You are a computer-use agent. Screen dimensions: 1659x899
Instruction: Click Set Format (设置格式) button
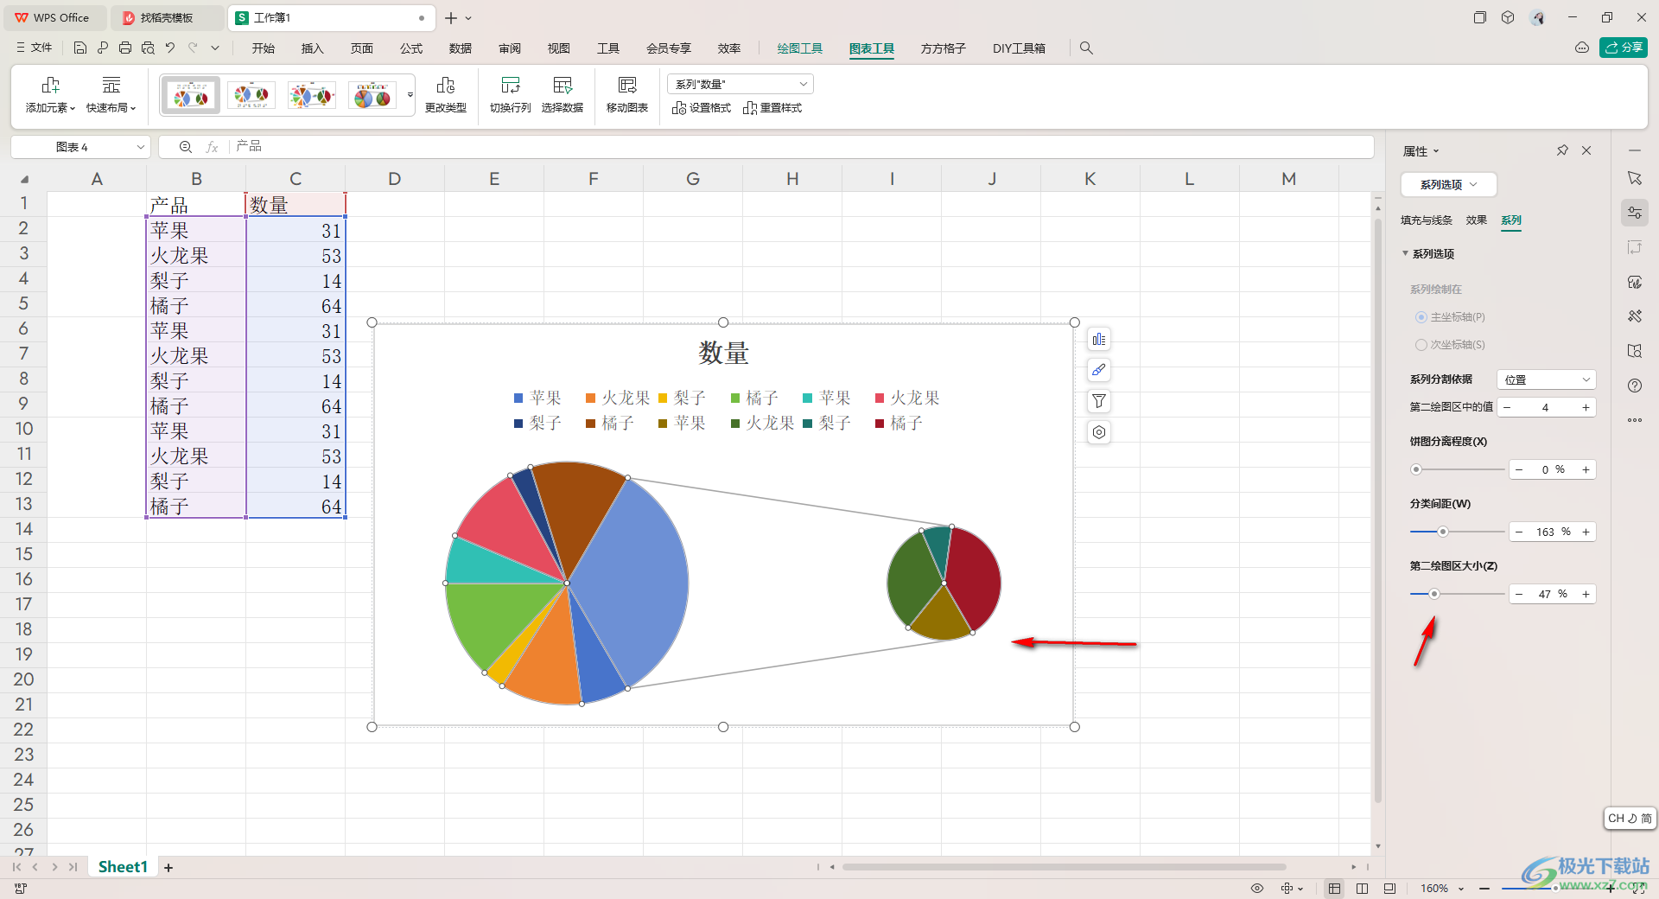coord(702,108)
